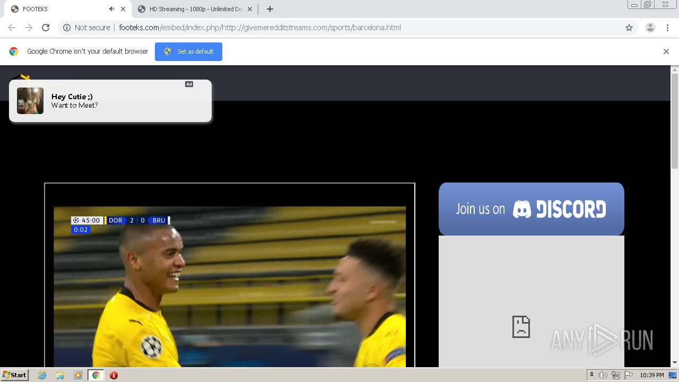Image resolution: width=679 pixels, height=382 pixels.
Task: Click 'Want to Meet?' ad text
Action: pos(75,106)
